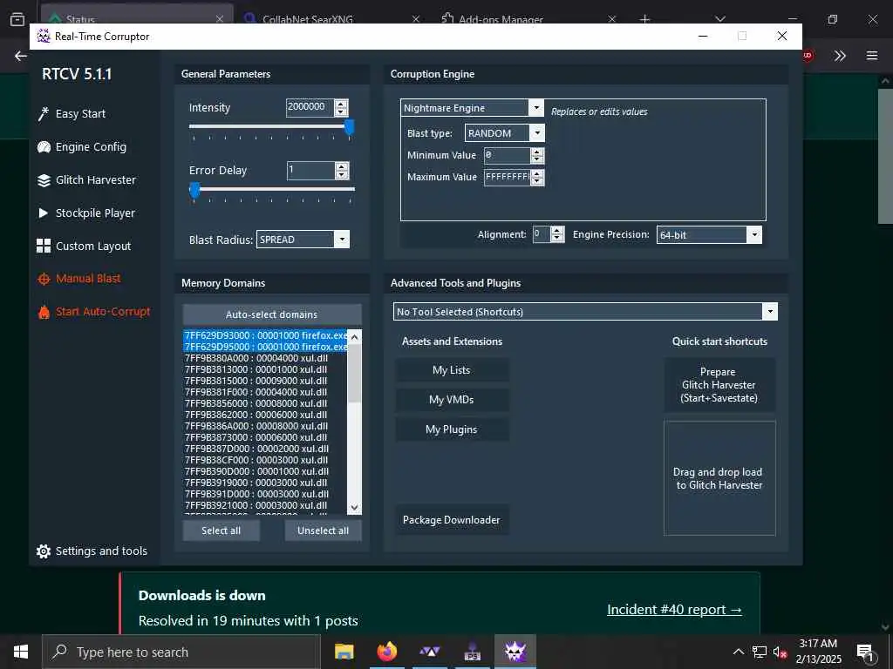Open Custom Layout grid icon
The height and width of the screenshot is (669, 893).
click(44, 246)
